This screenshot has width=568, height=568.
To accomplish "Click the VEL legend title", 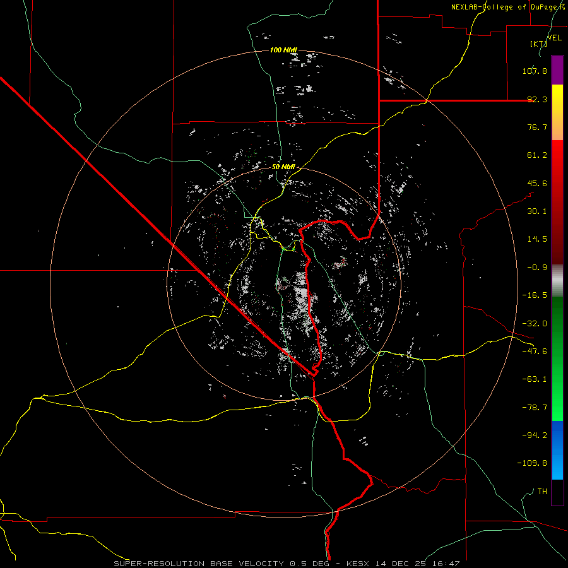I will coord(555,38).
